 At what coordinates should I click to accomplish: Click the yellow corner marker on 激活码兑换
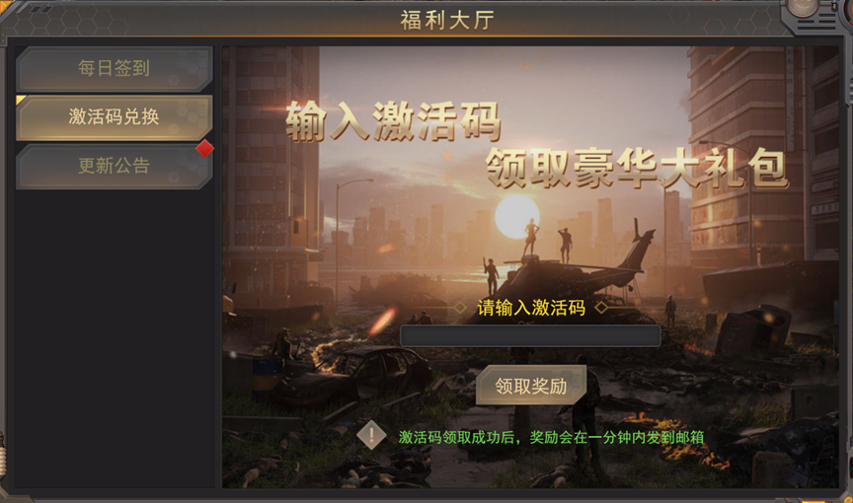[x=21, y=100]
